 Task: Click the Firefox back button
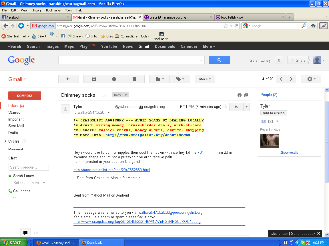coord(6,26)
